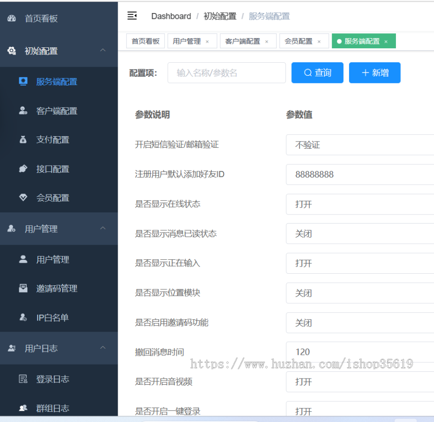
Task: Switch to the 客户端配置 tab
Action: [x=248, y=41]
